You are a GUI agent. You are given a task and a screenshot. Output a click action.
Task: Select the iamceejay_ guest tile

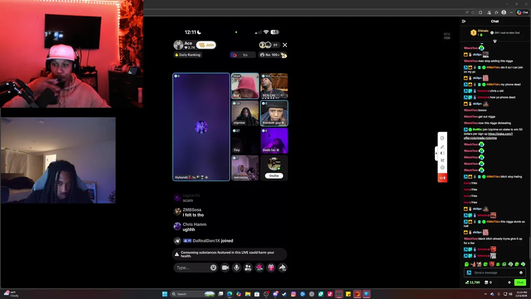(x=245, y=168)
